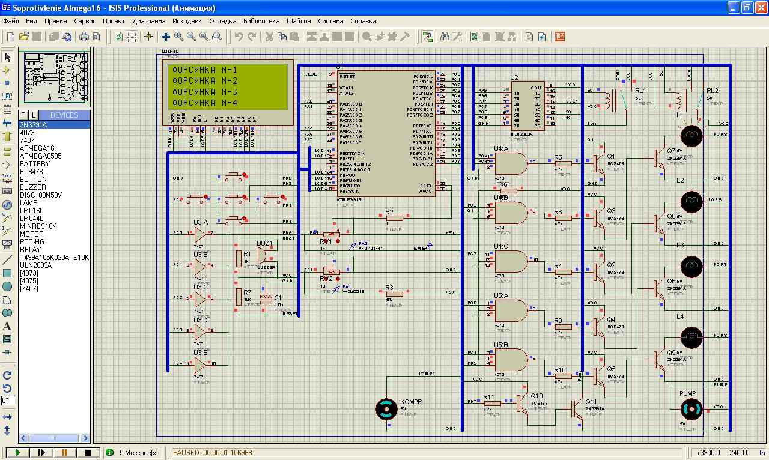Select the Wire Label Mode LBL tool

pyautogui.click(x=7, y=96)
